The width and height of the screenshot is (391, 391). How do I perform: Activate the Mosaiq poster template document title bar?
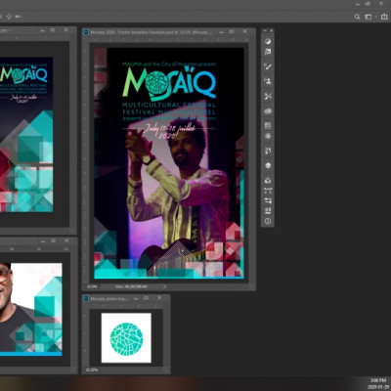[x=152, y=32]
